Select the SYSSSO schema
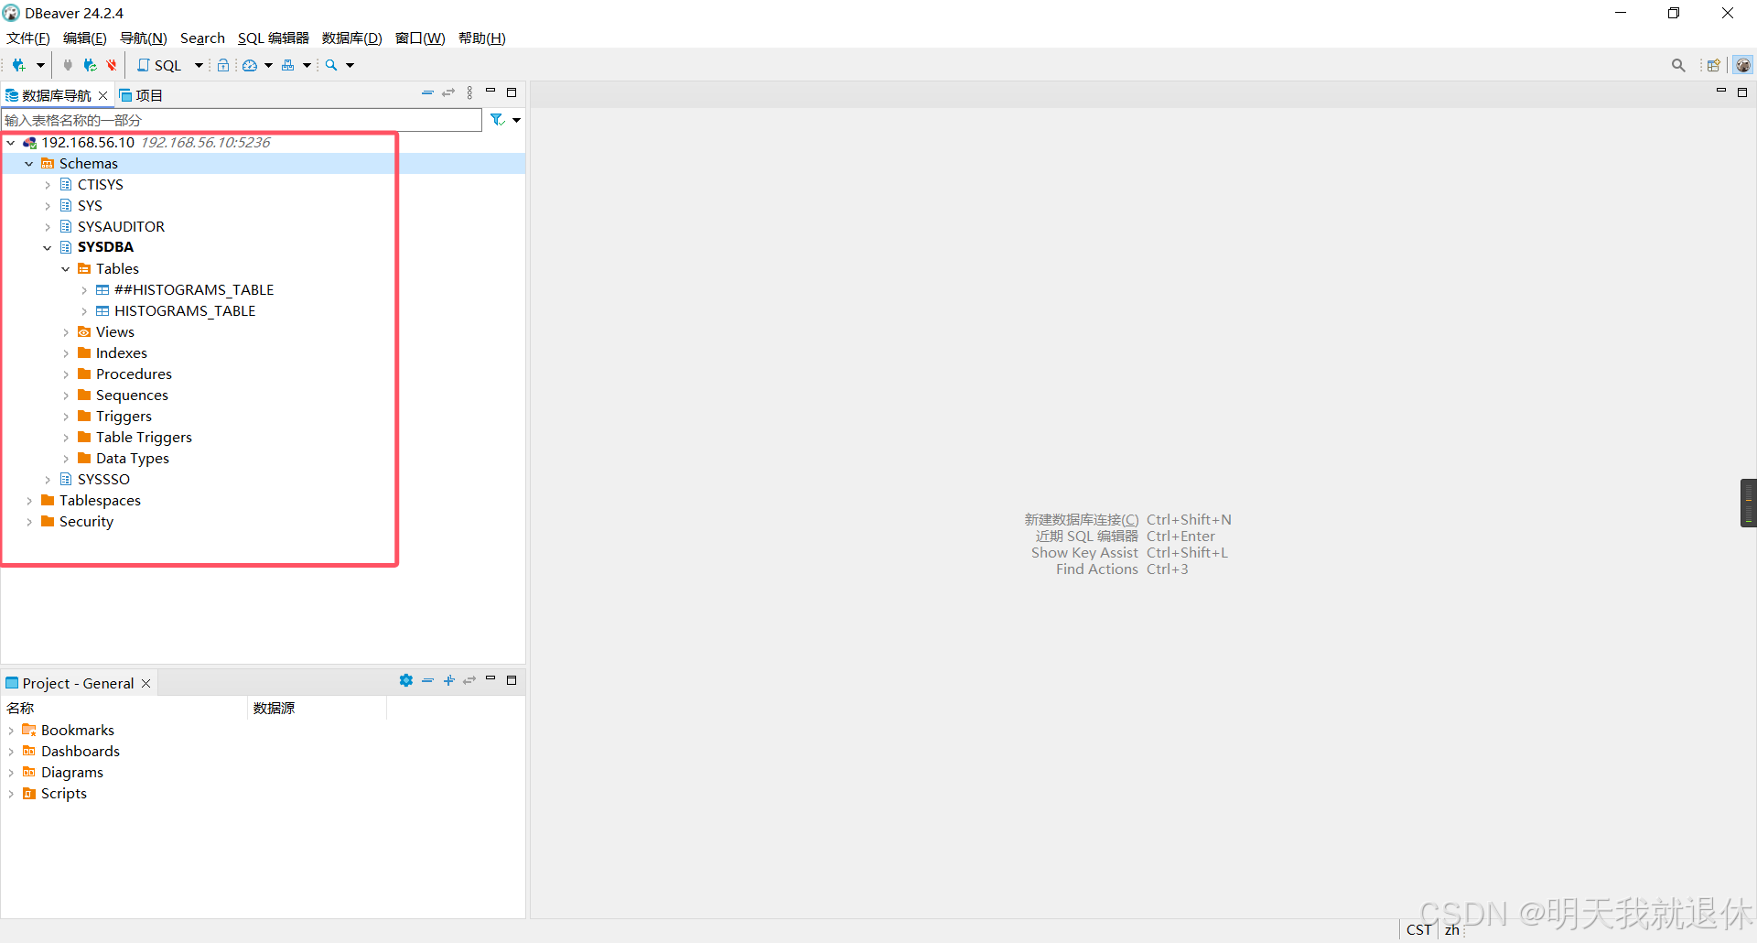This screenshot has height=943, width=1757. coord(103,480)
